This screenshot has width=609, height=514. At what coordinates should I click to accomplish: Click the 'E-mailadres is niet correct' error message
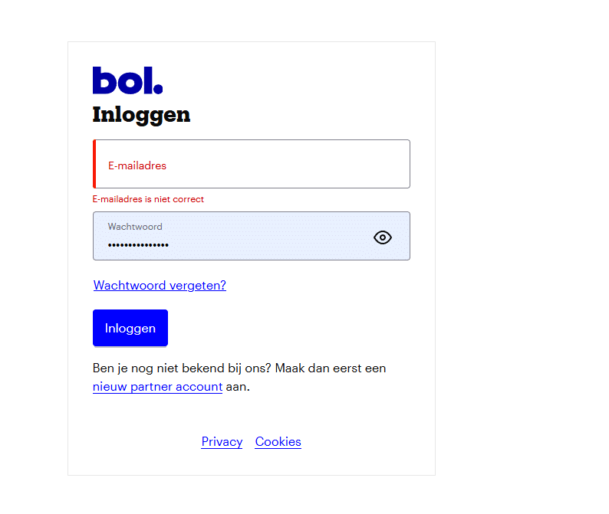point(148,199)
